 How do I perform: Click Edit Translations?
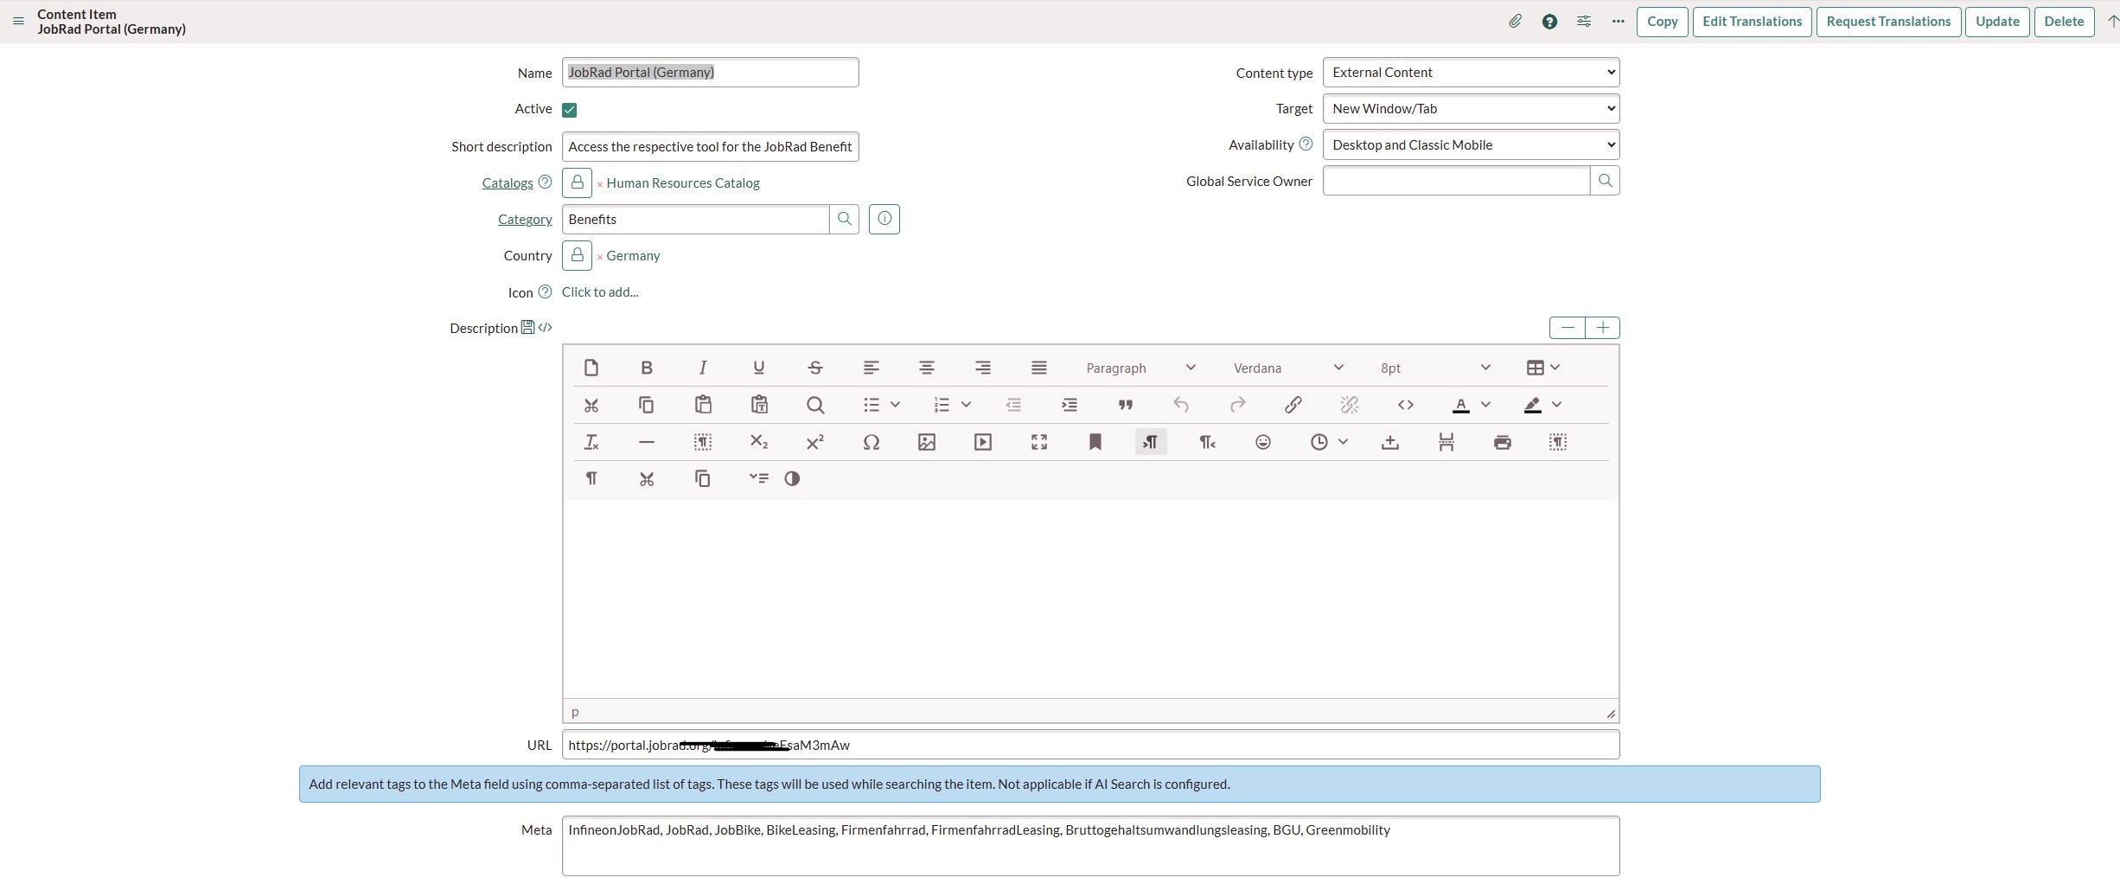coord(1753,22)
